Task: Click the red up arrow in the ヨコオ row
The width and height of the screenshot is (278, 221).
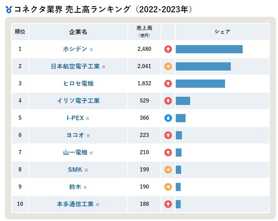Action: click(168, 135)
